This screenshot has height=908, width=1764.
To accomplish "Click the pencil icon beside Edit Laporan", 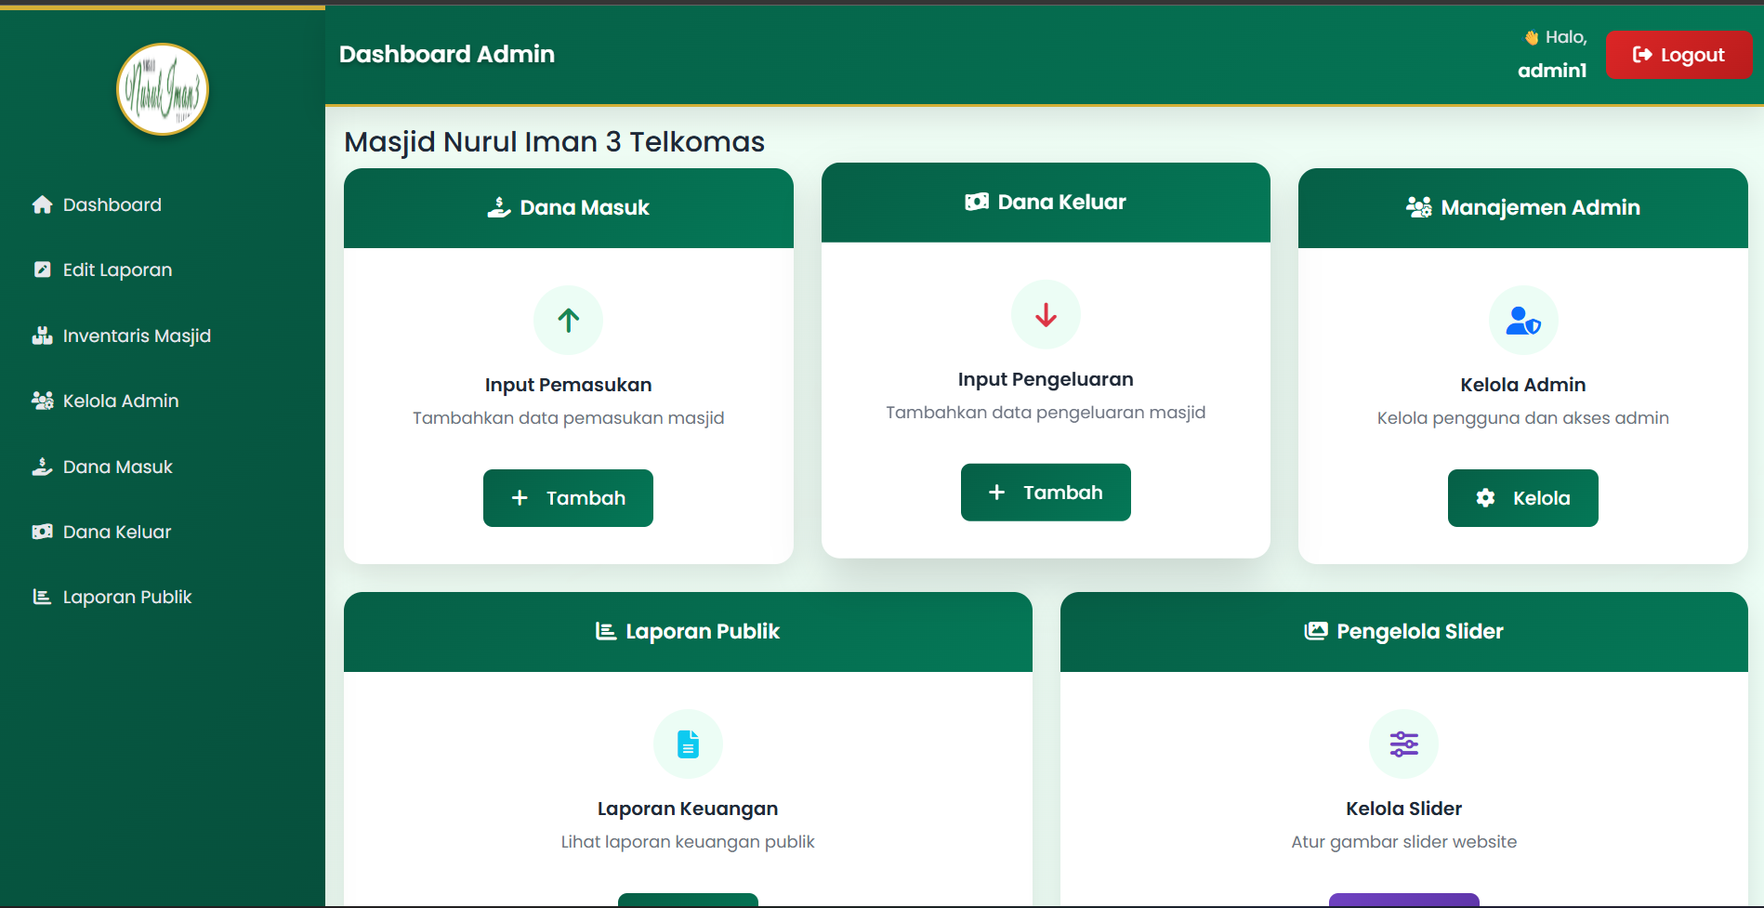I will pos(42,270).
